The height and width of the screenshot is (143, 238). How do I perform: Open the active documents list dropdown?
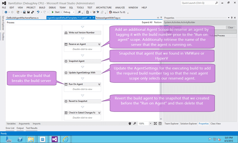tap(161, 18)
